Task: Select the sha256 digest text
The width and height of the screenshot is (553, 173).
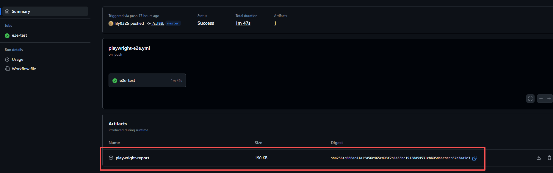Action: 400,158
